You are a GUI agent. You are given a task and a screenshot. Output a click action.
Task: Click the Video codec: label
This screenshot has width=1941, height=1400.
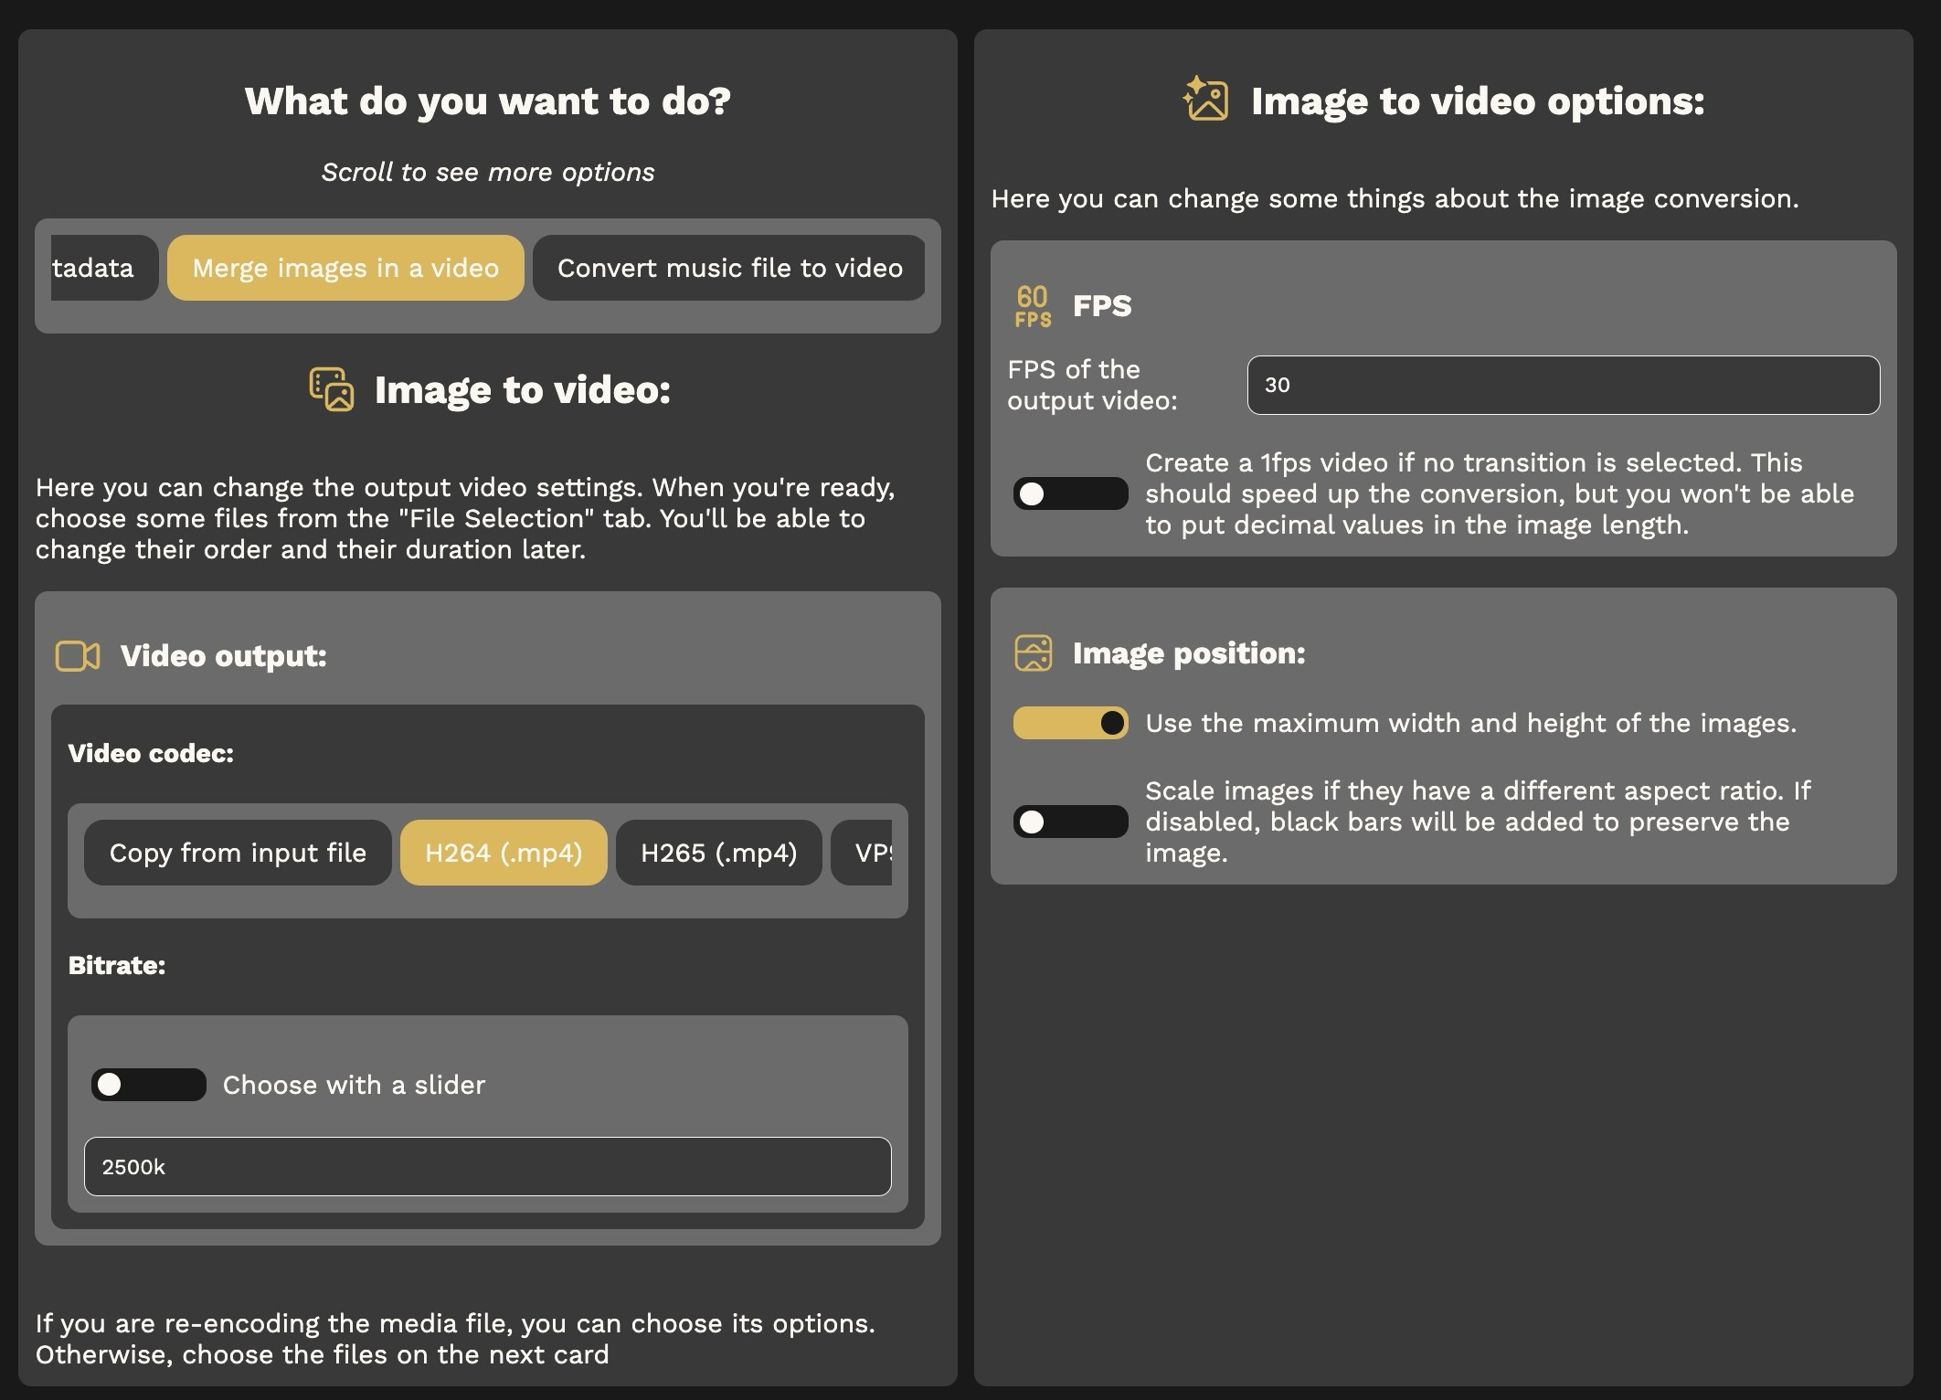point(151,753)
